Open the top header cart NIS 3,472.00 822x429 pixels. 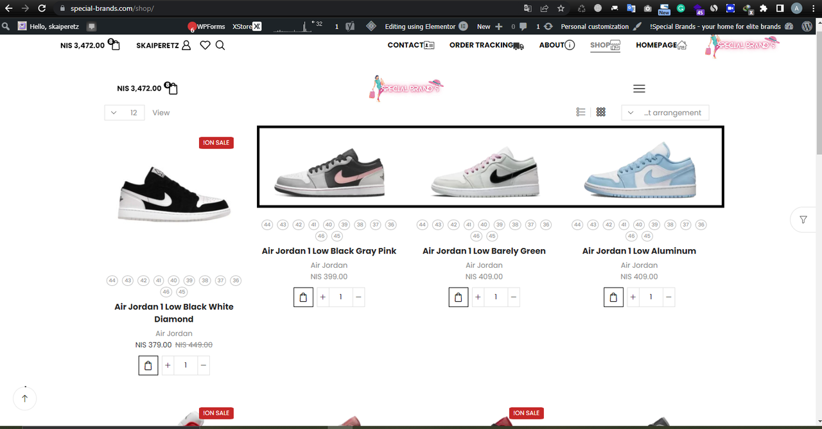click(90, 45)
